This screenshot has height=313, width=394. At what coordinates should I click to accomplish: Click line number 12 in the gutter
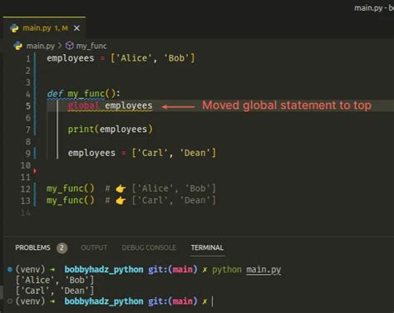coord(26,188)
